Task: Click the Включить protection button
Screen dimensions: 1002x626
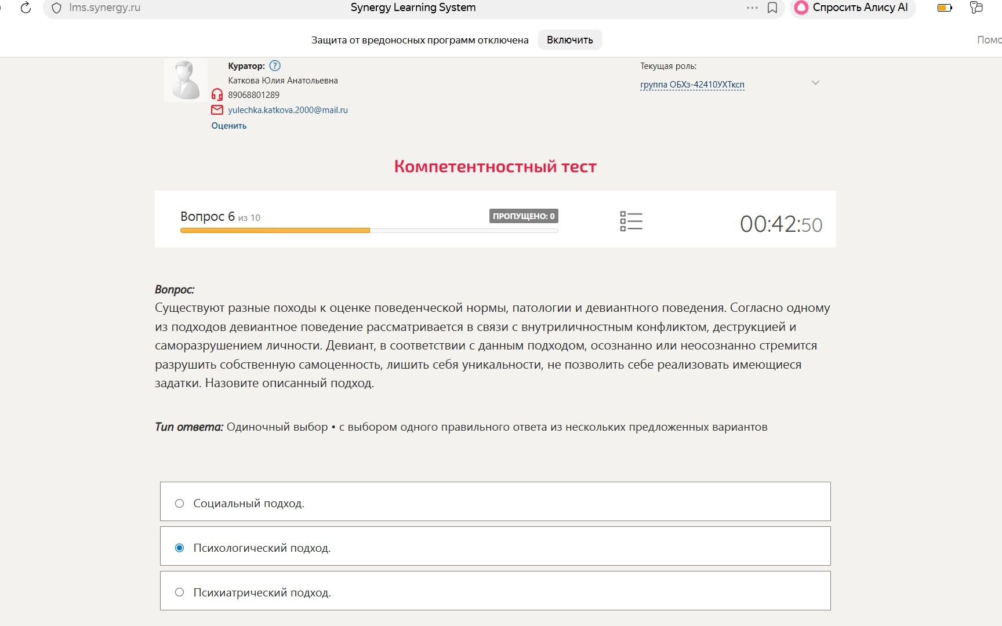Action: (570, 40)
